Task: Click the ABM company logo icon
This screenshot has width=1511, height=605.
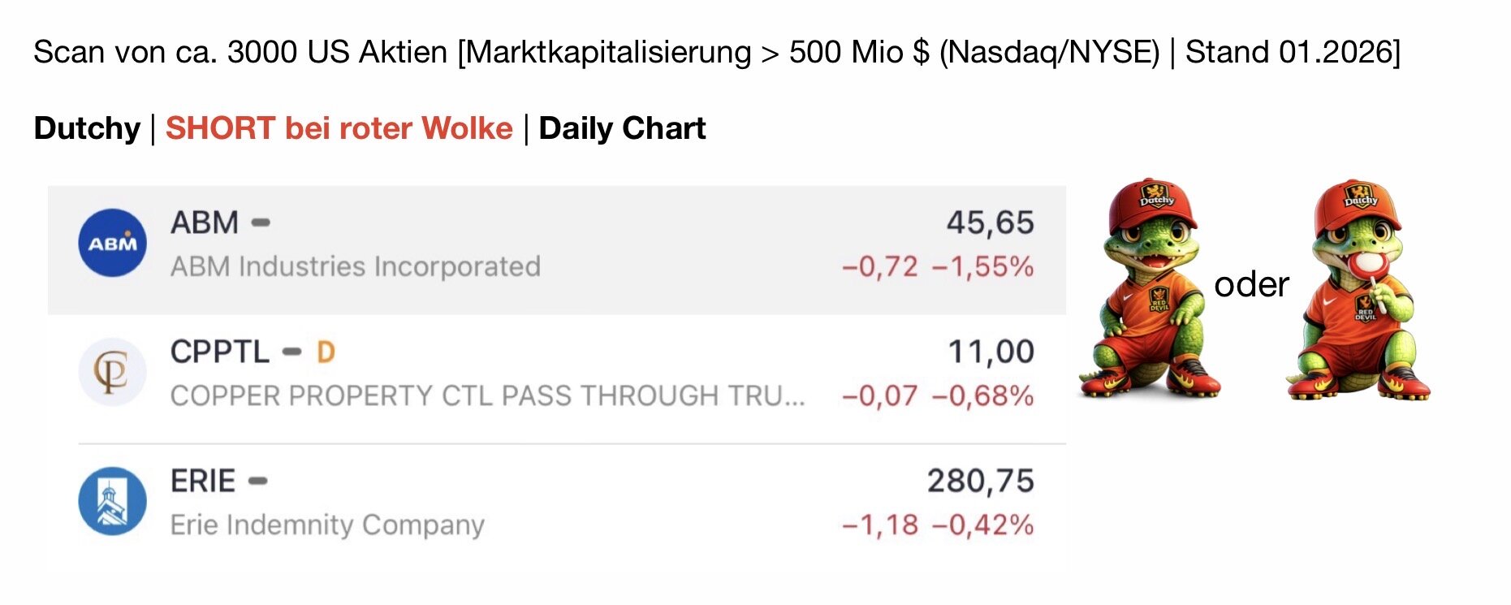Action: [x=112, y=243]
